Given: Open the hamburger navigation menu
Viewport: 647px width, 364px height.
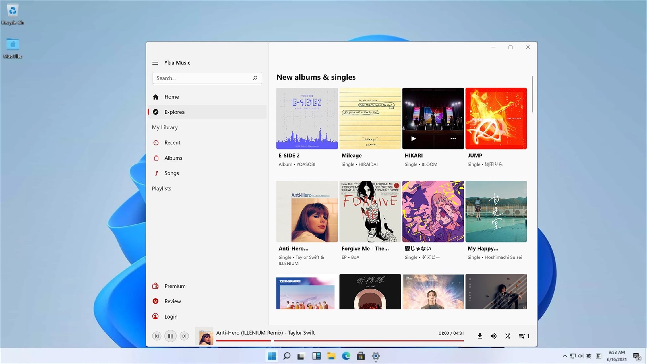Looking at the screenshot, I should tap(155, 63).
